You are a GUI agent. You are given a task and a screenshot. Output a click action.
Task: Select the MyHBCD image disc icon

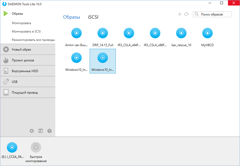coord(208,33)
